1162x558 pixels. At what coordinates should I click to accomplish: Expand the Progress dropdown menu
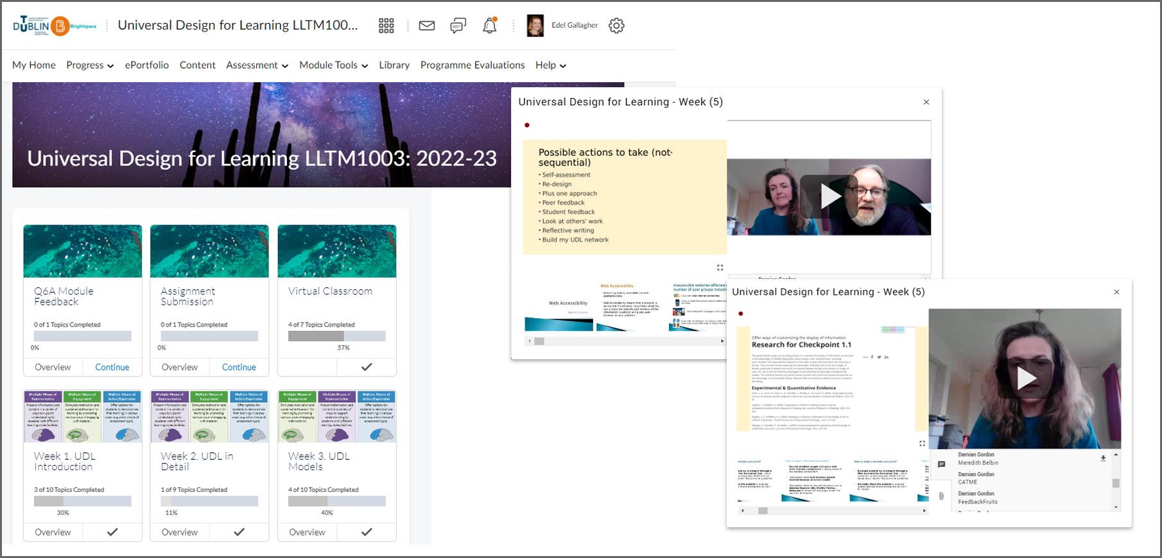point(90,65)
